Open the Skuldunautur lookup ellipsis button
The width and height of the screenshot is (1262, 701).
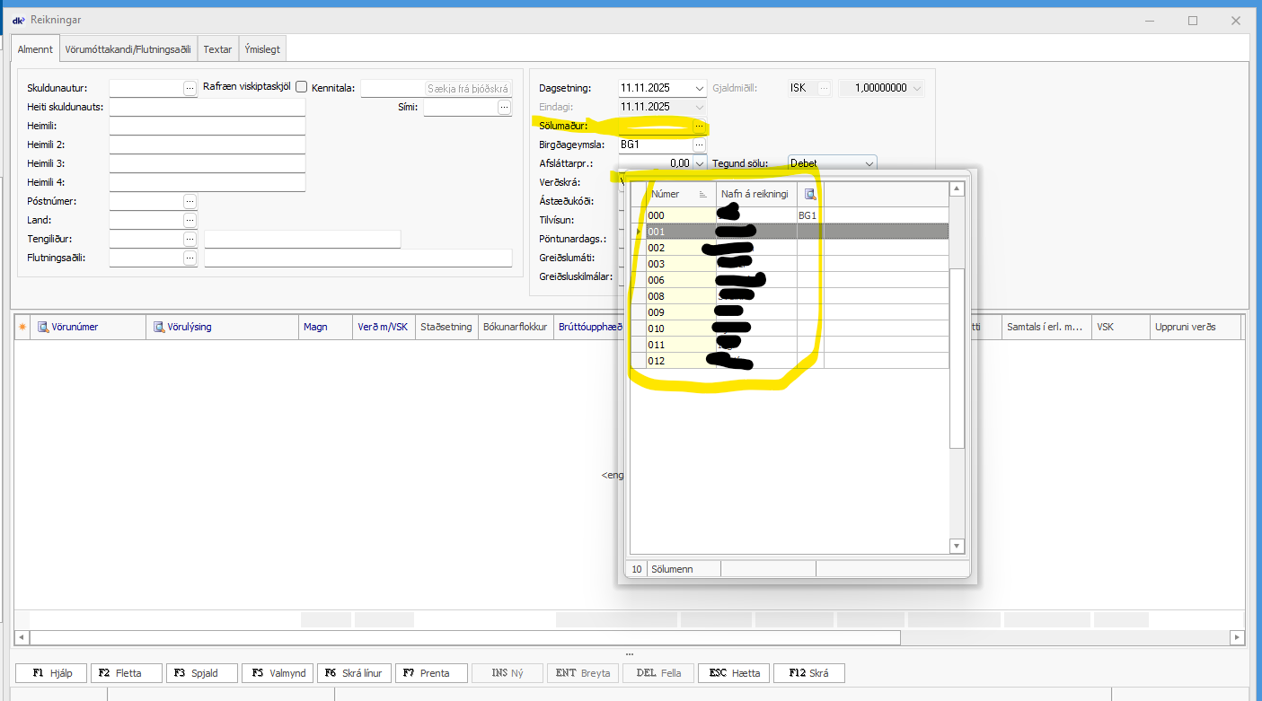(190, 88)
